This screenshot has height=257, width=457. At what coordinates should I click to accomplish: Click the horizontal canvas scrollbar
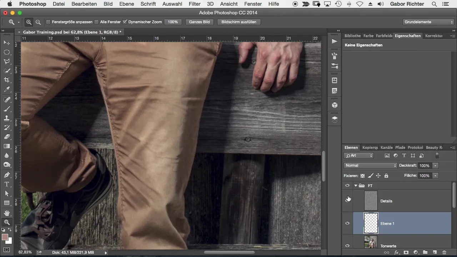(229, 252)
